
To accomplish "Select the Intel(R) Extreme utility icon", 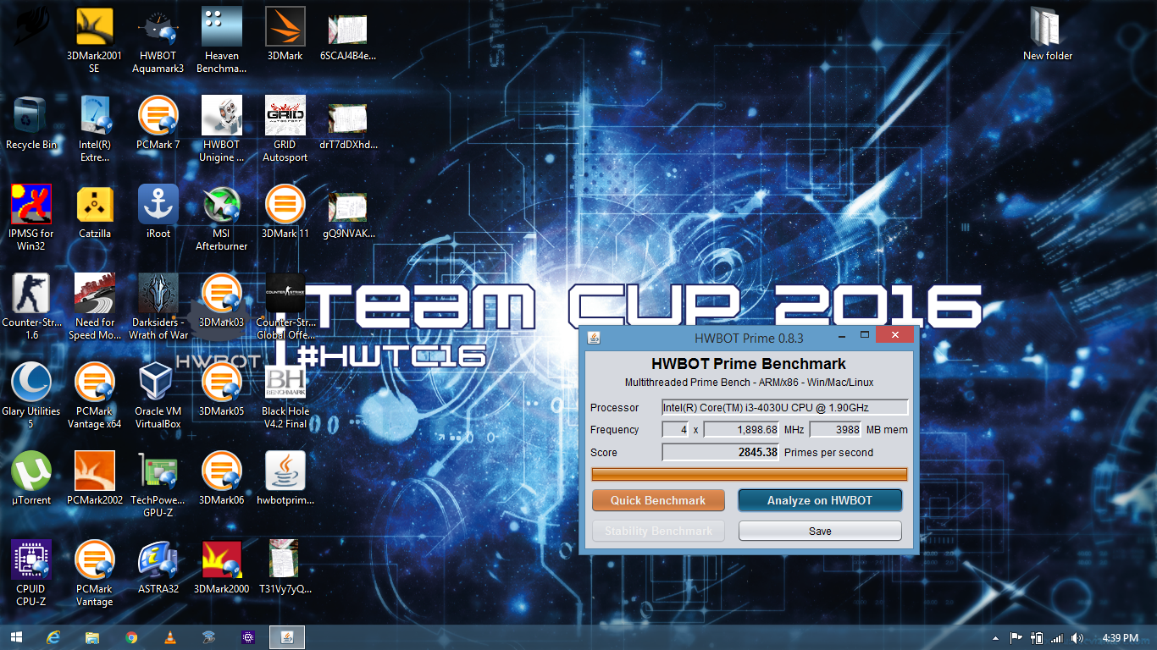I will coord(94,129).
